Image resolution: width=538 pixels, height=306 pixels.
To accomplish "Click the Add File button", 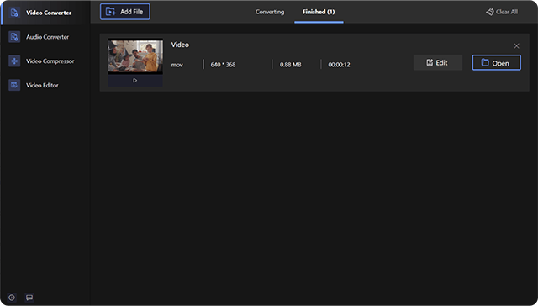I will tap(125, 12).
